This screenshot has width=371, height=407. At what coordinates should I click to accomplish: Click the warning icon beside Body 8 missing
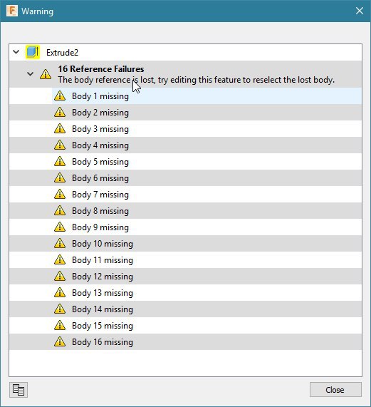(60, 210)
